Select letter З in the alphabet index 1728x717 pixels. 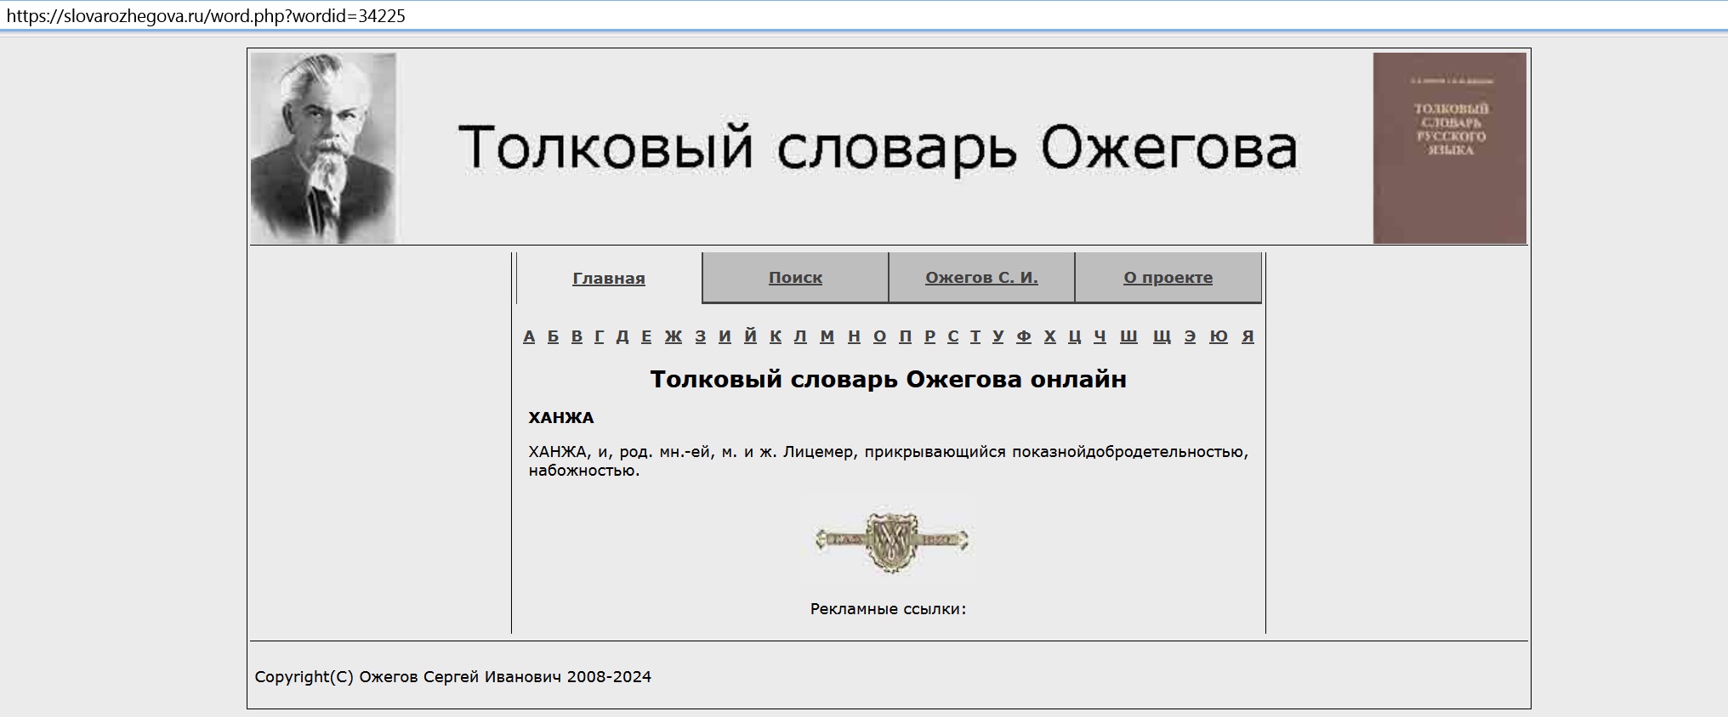[700, 336]
